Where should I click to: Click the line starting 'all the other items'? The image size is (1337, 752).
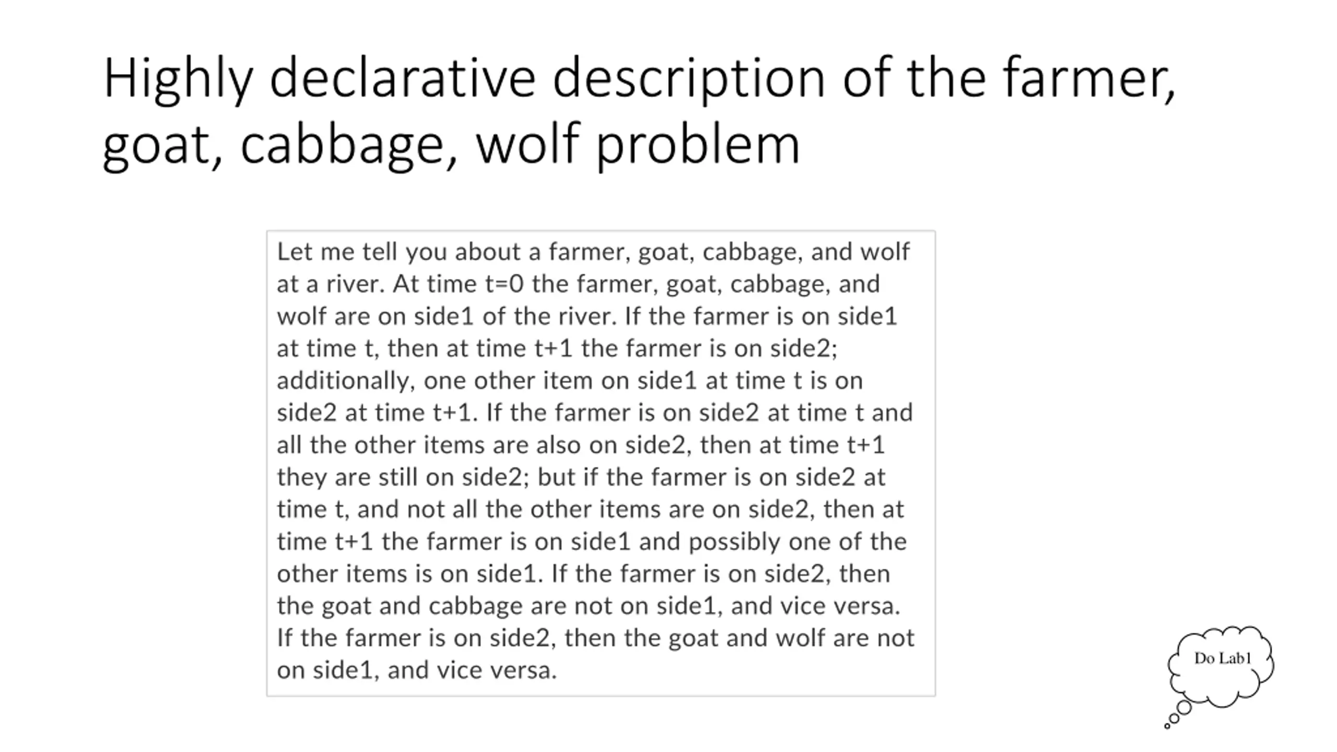click(581, 445)
